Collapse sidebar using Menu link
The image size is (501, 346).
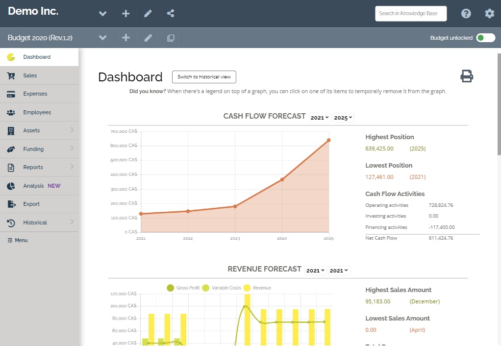18,240
